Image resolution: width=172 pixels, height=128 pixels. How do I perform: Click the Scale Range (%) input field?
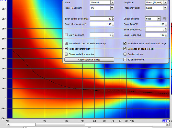[x=155, y=35]
